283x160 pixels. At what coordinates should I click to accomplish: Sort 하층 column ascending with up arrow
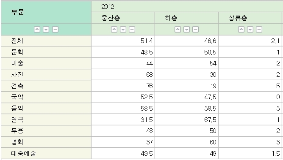point(178,29)
